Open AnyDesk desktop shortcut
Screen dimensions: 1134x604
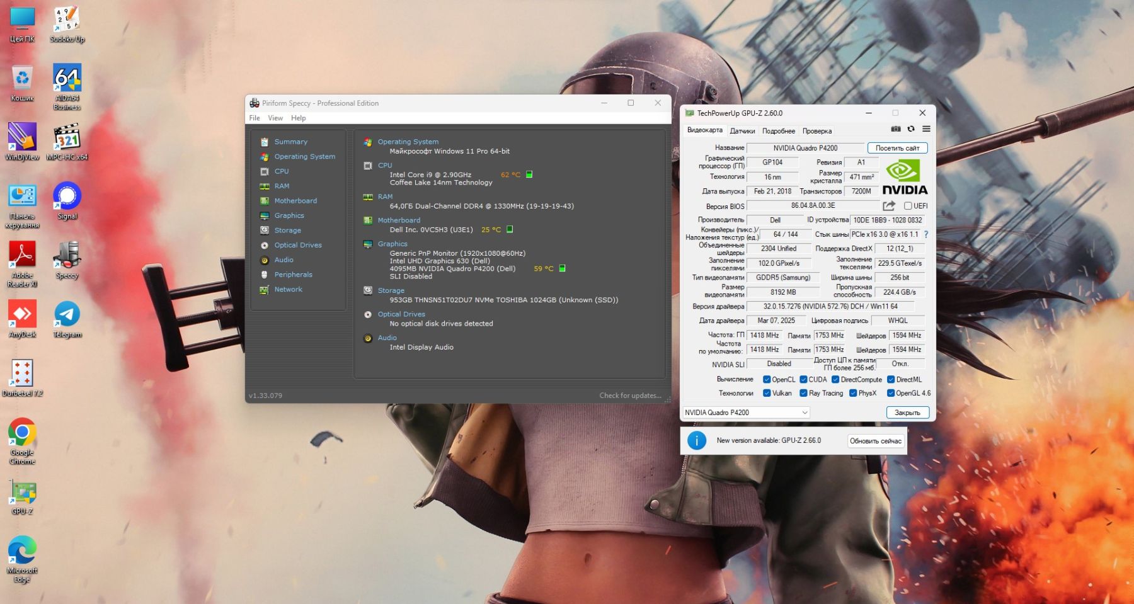coord(22,319)
